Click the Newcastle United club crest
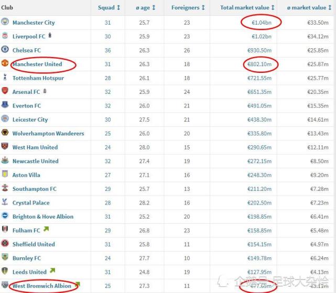 tap(5, 160)
